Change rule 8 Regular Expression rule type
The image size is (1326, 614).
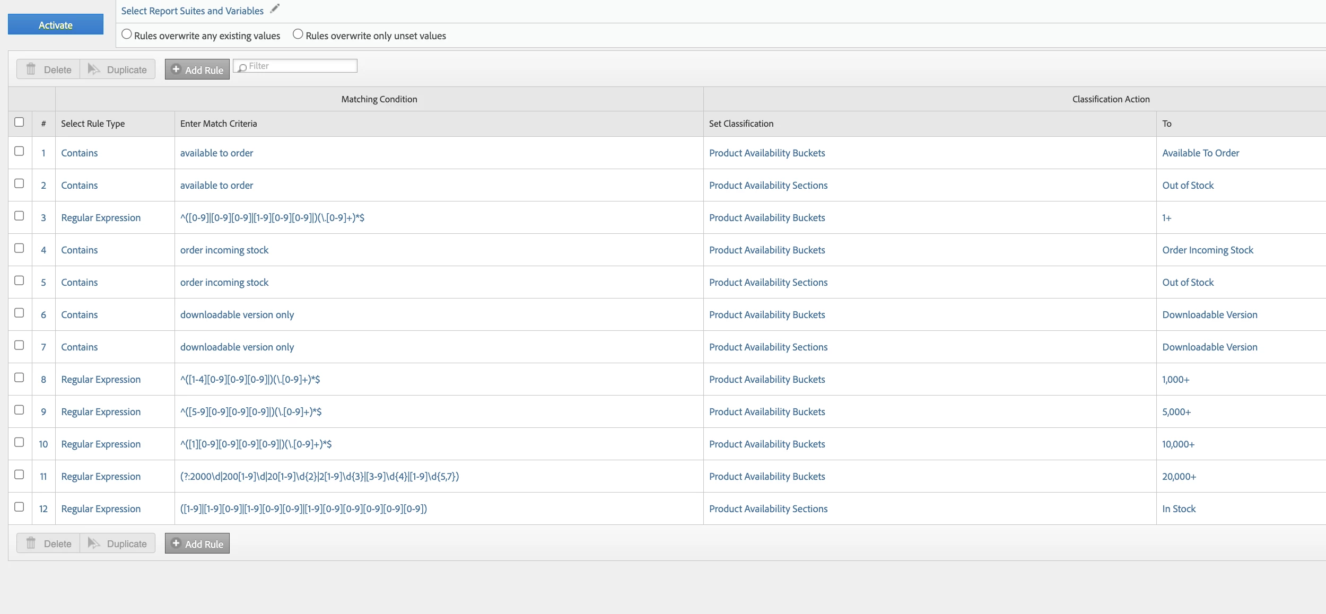[101, 380]
